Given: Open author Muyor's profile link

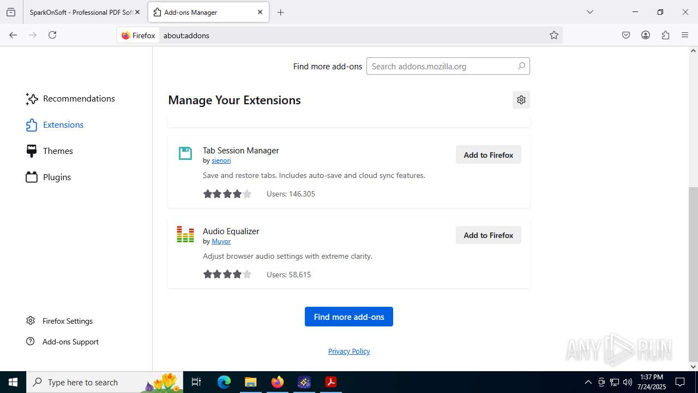Looking at the screenshot, I should coord(221,241).
